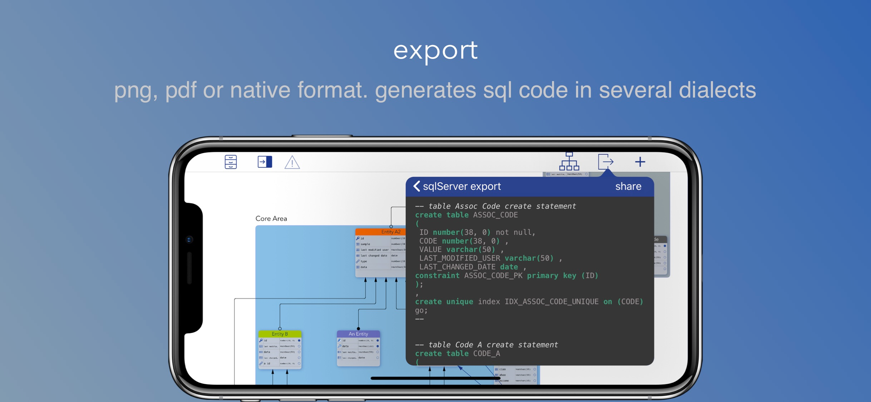
Task: Open the warnings triangle icon
Action: 292,163
